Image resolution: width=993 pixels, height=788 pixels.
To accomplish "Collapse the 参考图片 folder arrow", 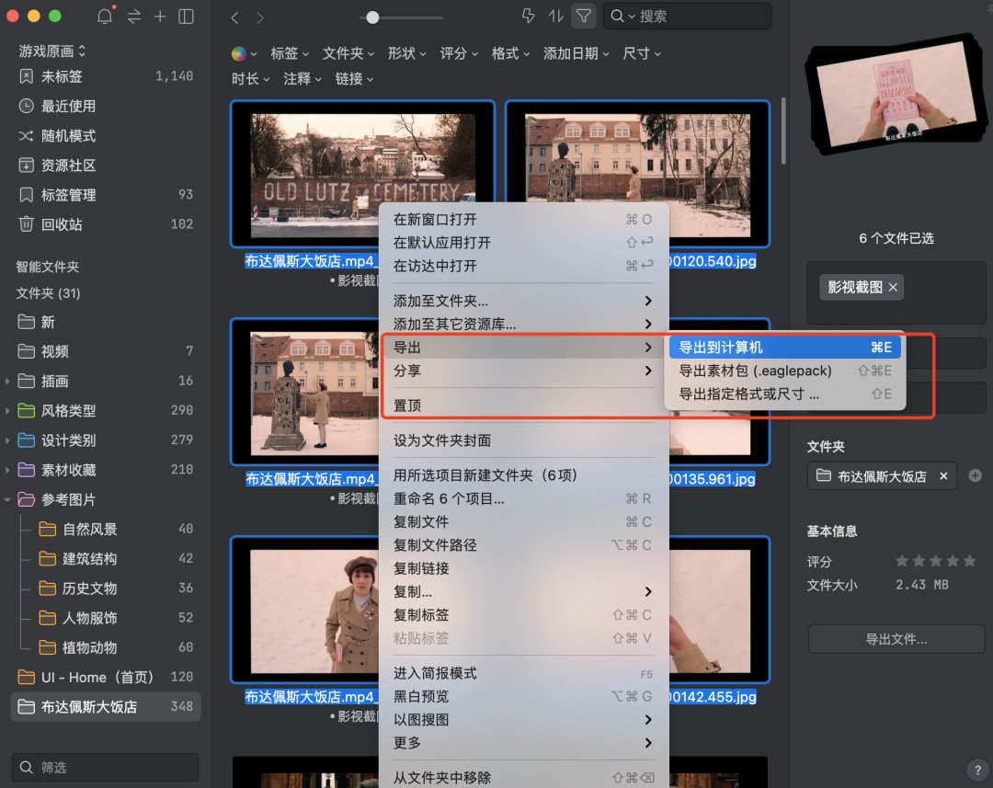I will point(7,500).
